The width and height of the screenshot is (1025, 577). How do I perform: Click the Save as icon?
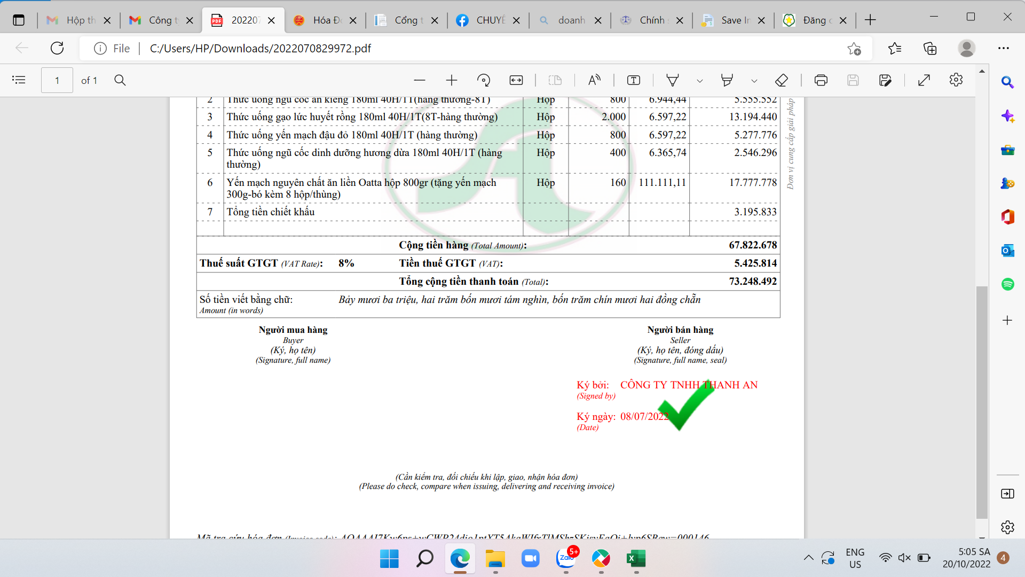click(885, 80)
